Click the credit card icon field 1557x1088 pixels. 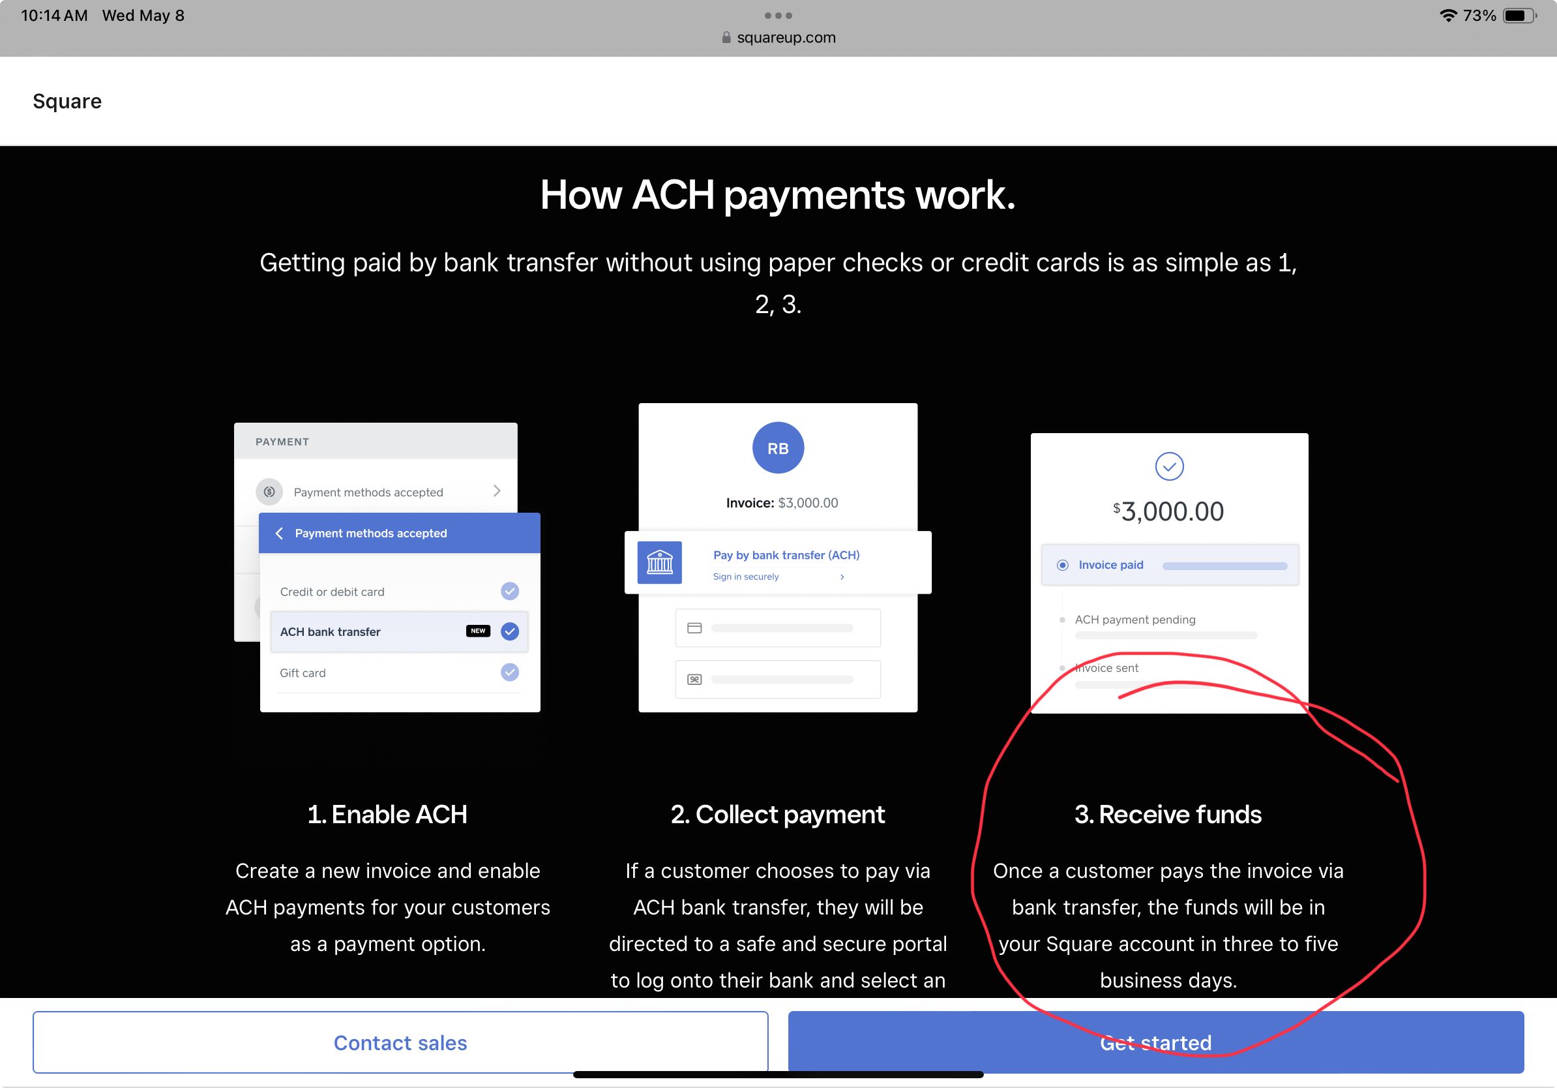777,627
